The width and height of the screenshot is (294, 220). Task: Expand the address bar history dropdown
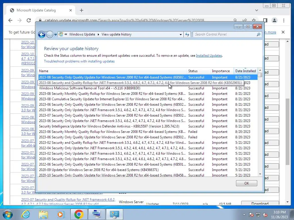click(181, 34)
